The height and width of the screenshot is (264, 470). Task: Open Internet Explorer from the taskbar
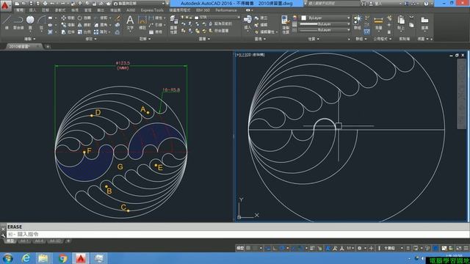tap(26, 258)
